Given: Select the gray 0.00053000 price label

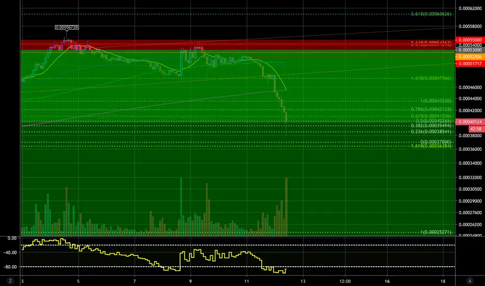Looking at the screenshot, I should click(470, 50).
